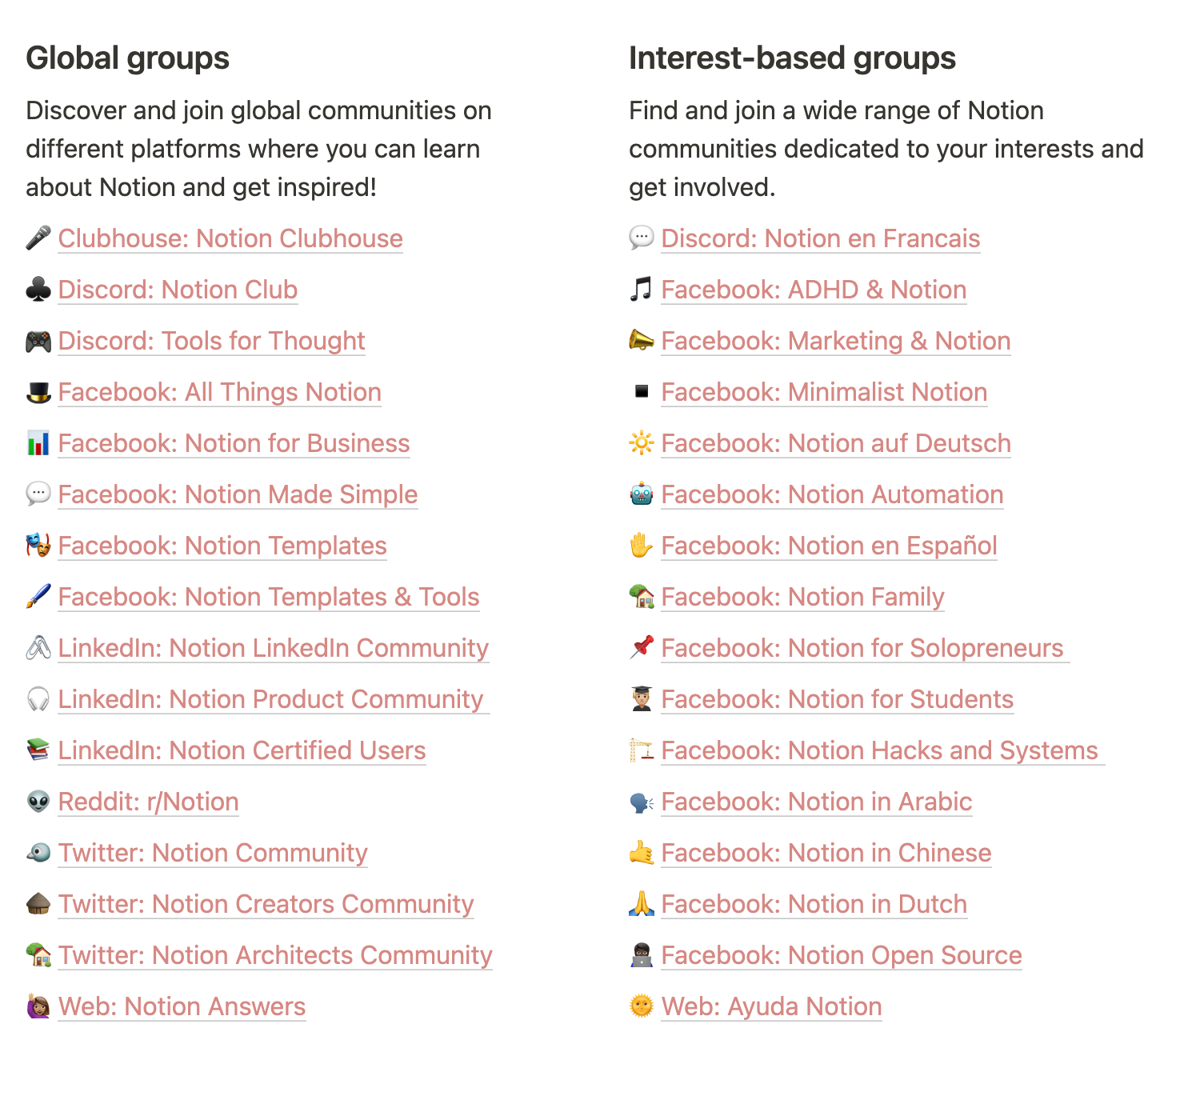Click the megaphone emoji beside Marketing & Notion
1184x1104 pixels.
[x=641, y=342]
